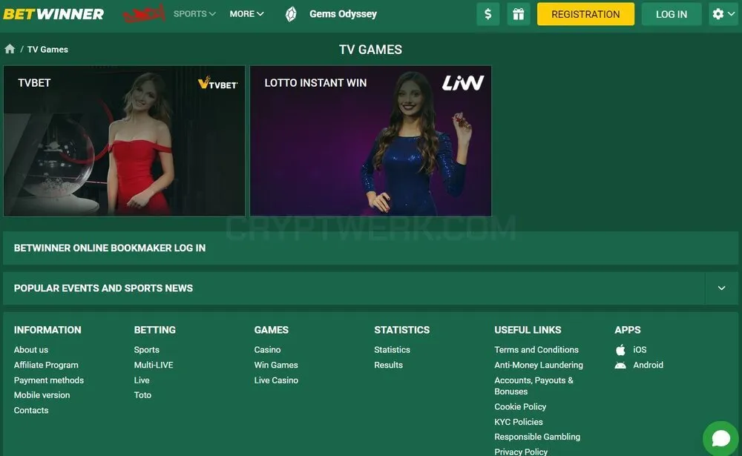This screenshot has width=742, height=456.
Task: Click the gem icon beside Gems Odyssey
Action: pyautogui.click(x=291, y=14)
